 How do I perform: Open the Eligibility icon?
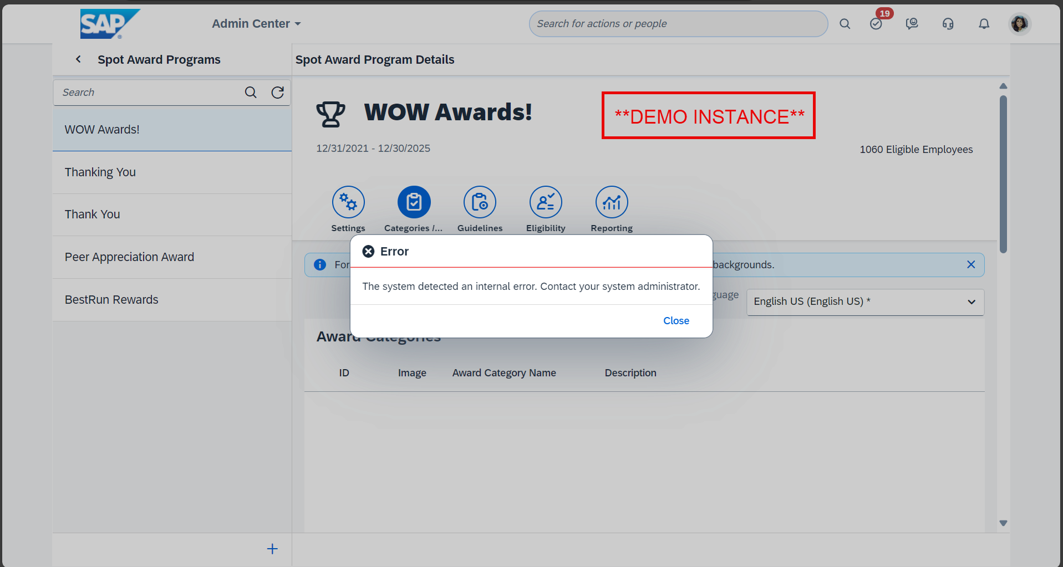tap(546, 202)
